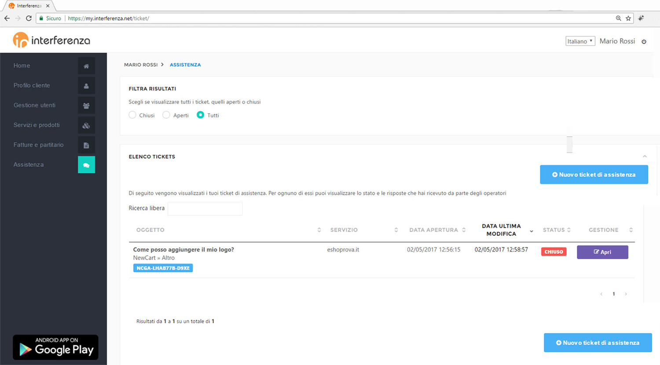This screenshot has width=660, height=365.
Task: Click ticket title Come posso aggiungere il mio logo?
Action: 183,249
